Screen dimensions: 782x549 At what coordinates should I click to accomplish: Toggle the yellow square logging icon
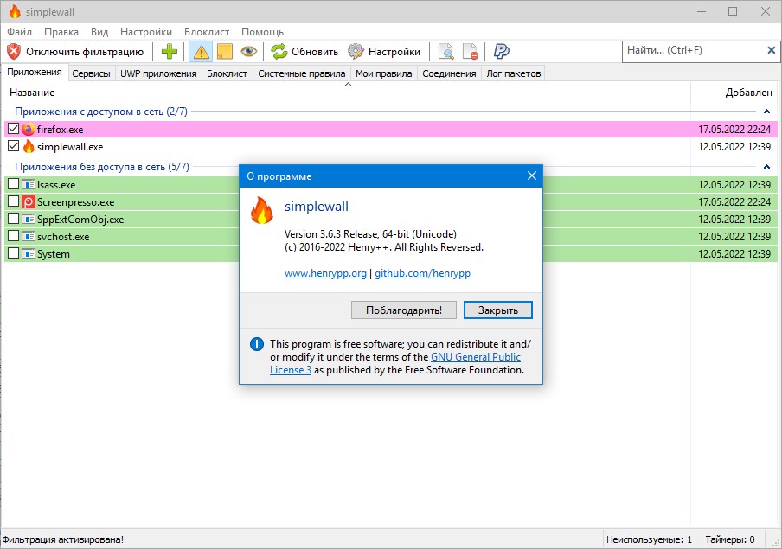coord(224,51)
